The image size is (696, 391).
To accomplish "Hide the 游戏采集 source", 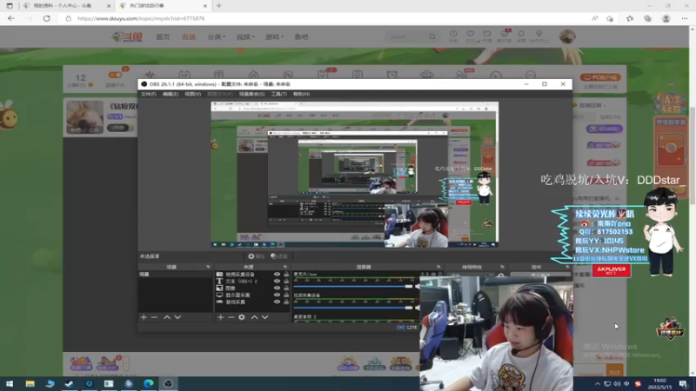I will (x=277, y=302).
